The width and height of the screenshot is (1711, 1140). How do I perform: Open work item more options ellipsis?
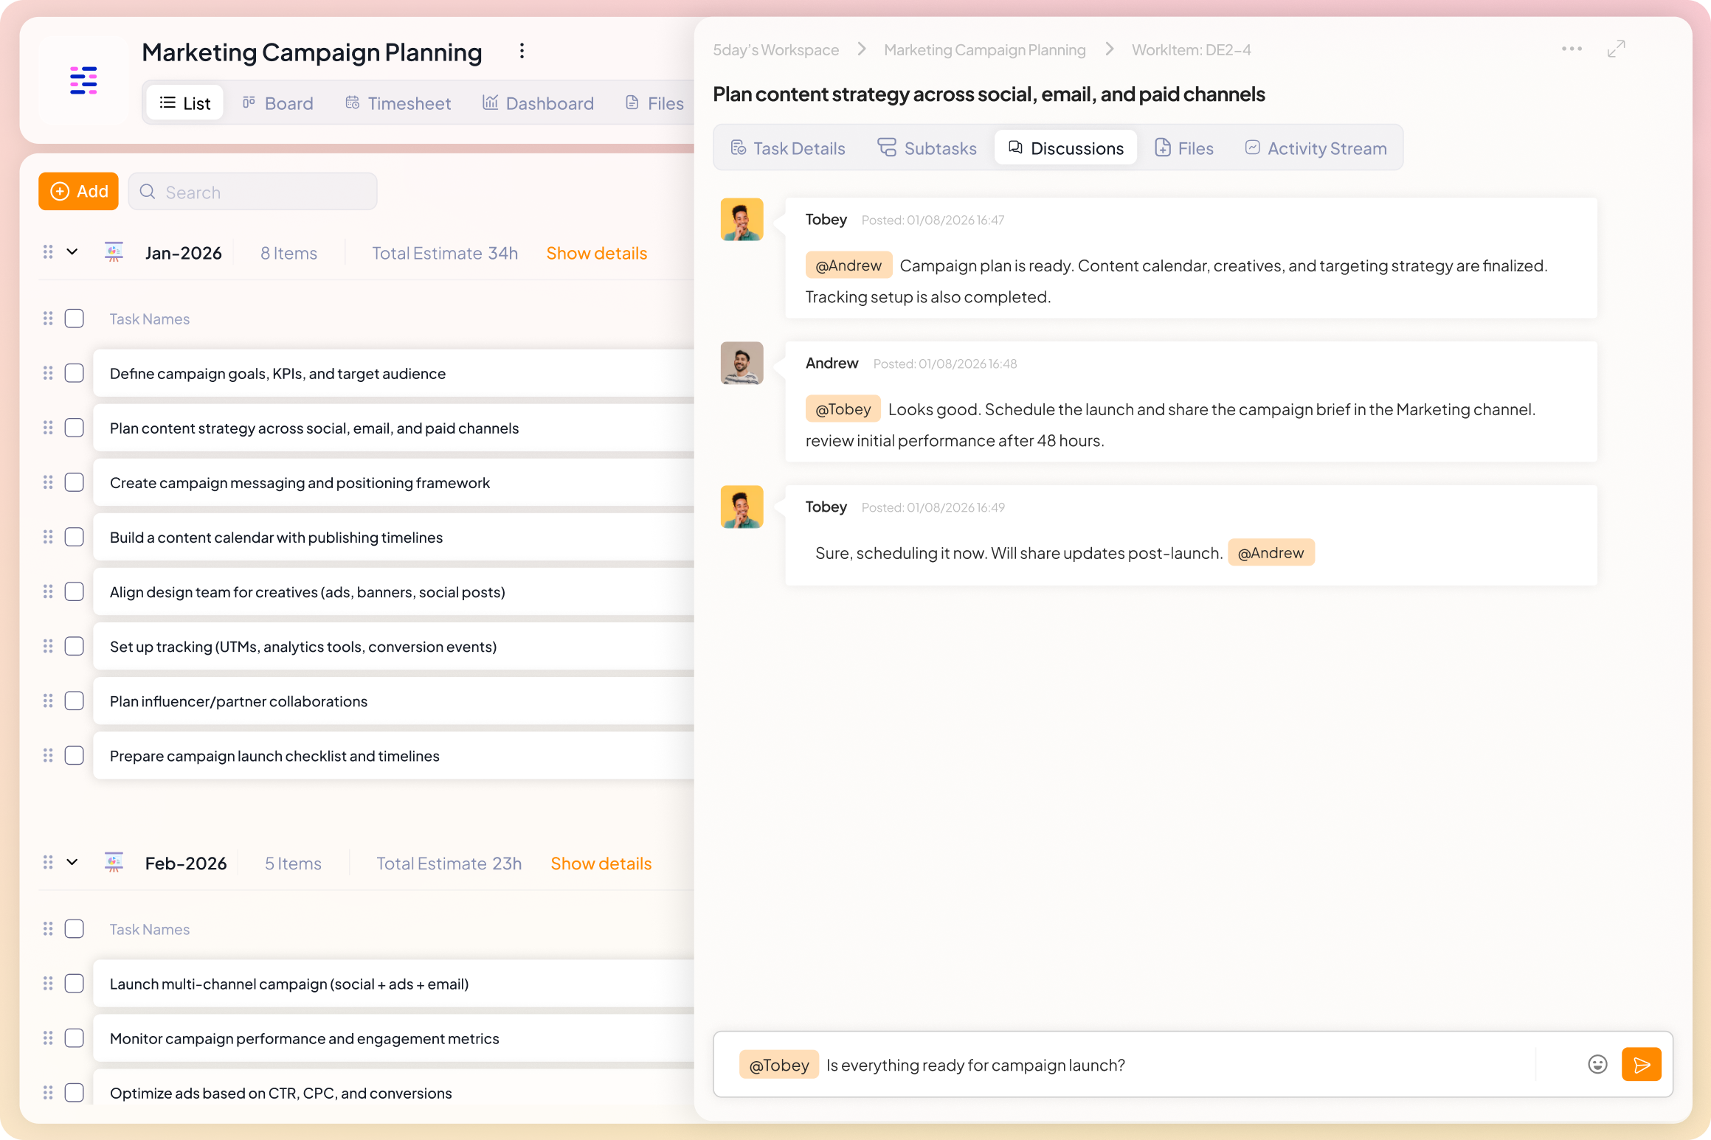(x=1572, y=49)
